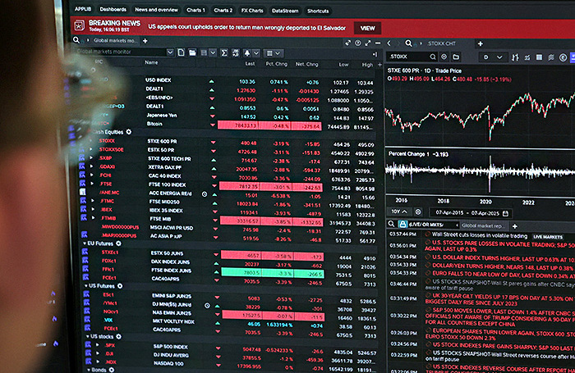Open the 10Y range selector
The width and height of the screenshot is (575, 373).
pyautogui.click(x=398, y=212)
